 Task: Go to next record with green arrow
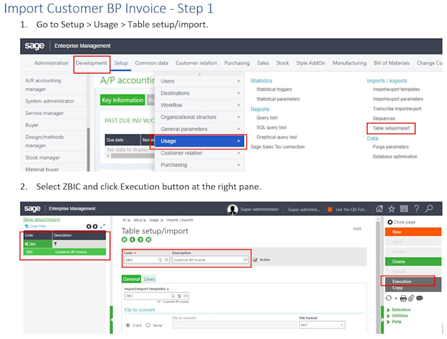tap(140, 240)
